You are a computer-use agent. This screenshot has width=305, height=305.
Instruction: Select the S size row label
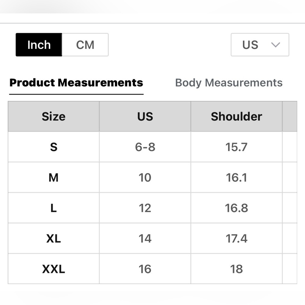click(x=54, y=147)
